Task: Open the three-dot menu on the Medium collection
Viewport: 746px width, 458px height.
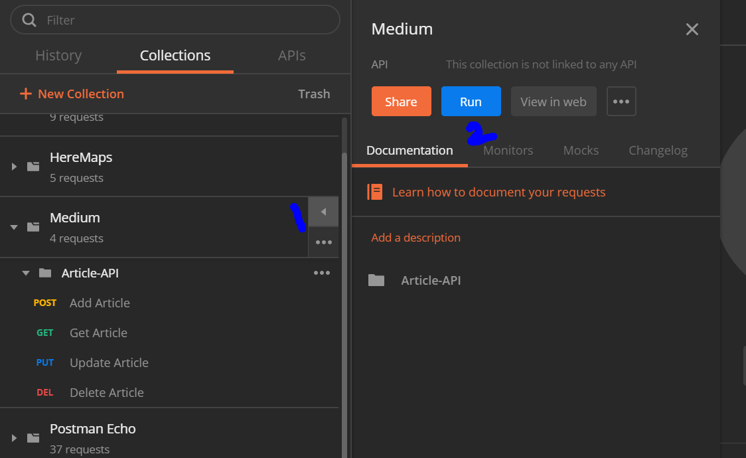Action: tap(323, 242)
